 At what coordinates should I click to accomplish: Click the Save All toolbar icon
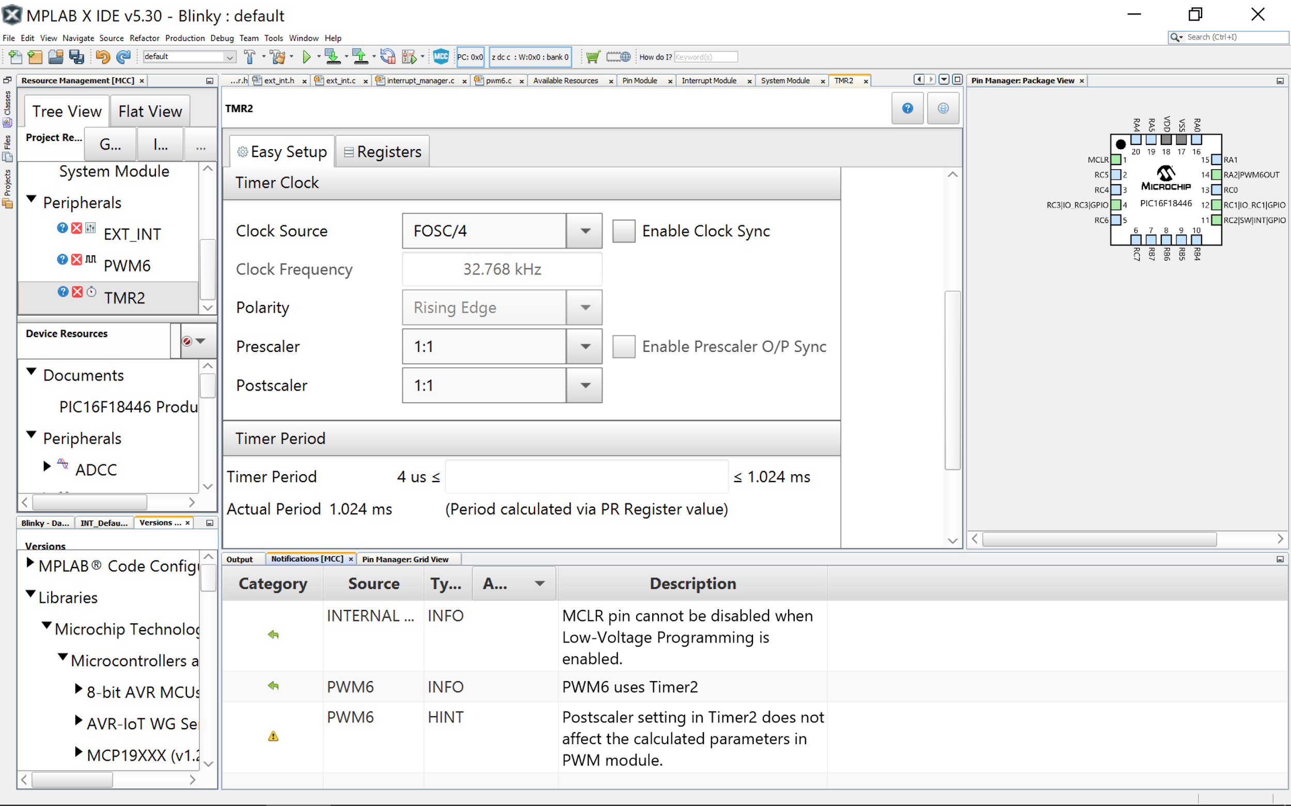coord(77,57)
